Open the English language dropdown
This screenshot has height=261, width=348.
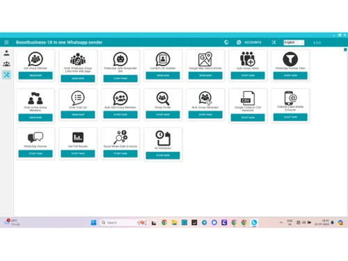click(294, 42)
